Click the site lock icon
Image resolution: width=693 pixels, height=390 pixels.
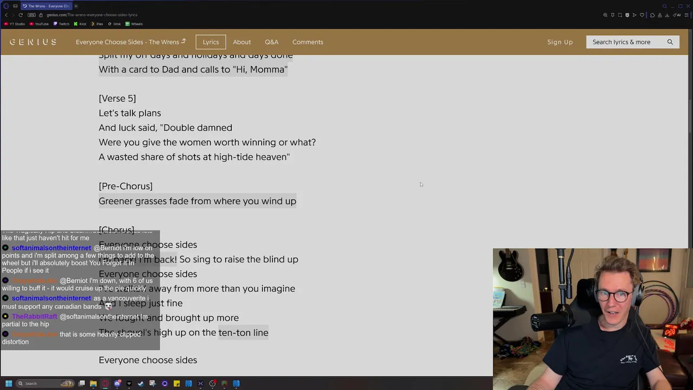[41, 15]
